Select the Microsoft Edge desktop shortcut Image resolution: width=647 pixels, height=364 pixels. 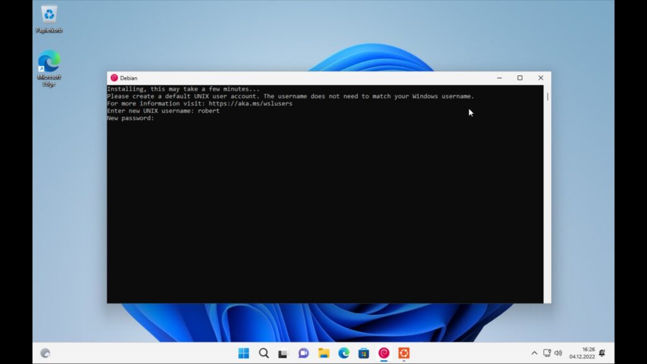[x=49, y=68]
